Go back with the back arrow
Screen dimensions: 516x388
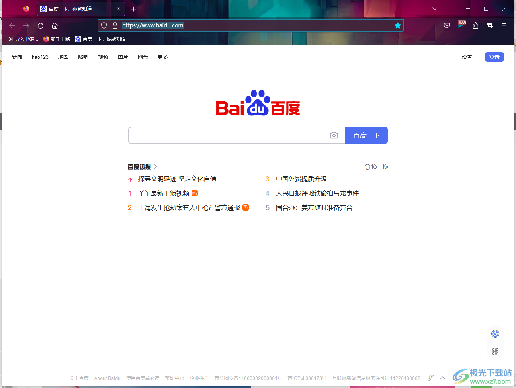[x=12, y=25]
